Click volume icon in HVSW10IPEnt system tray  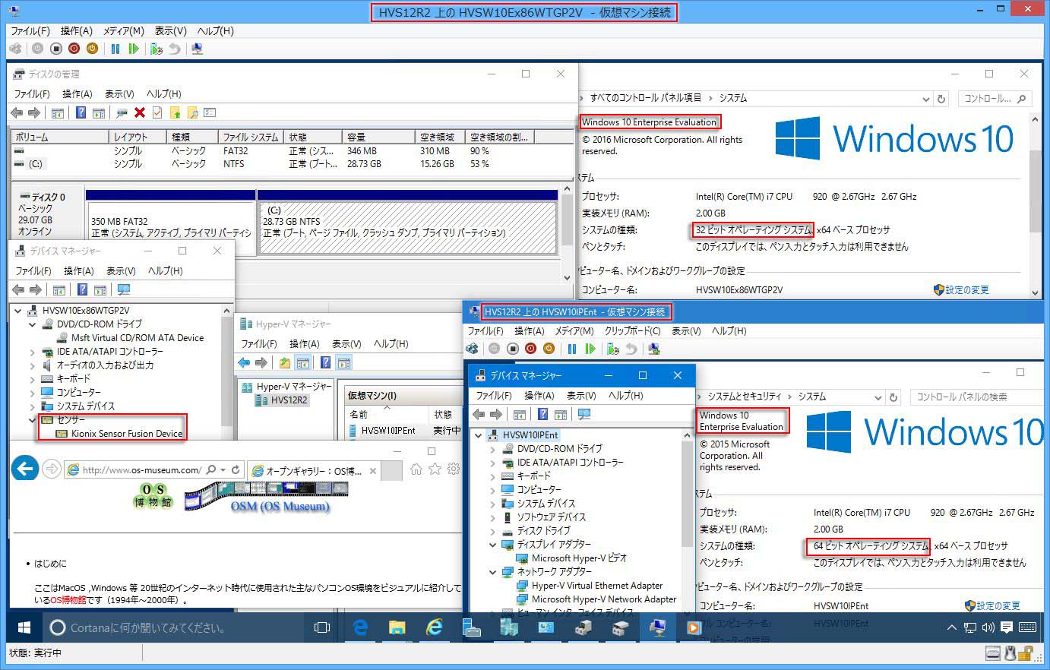[x=988, y=627]
